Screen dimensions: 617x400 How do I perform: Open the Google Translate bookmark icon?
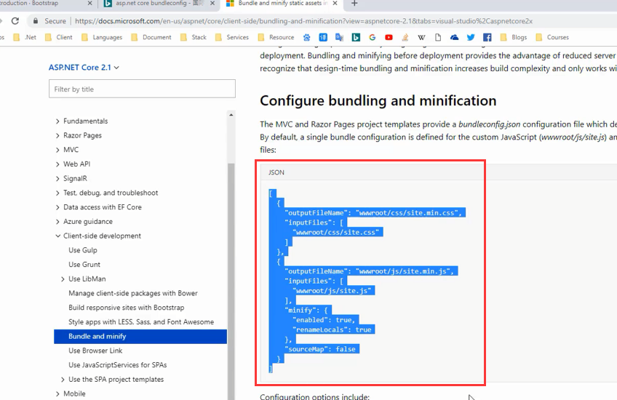pyautogui.click(x=339, y=37)
